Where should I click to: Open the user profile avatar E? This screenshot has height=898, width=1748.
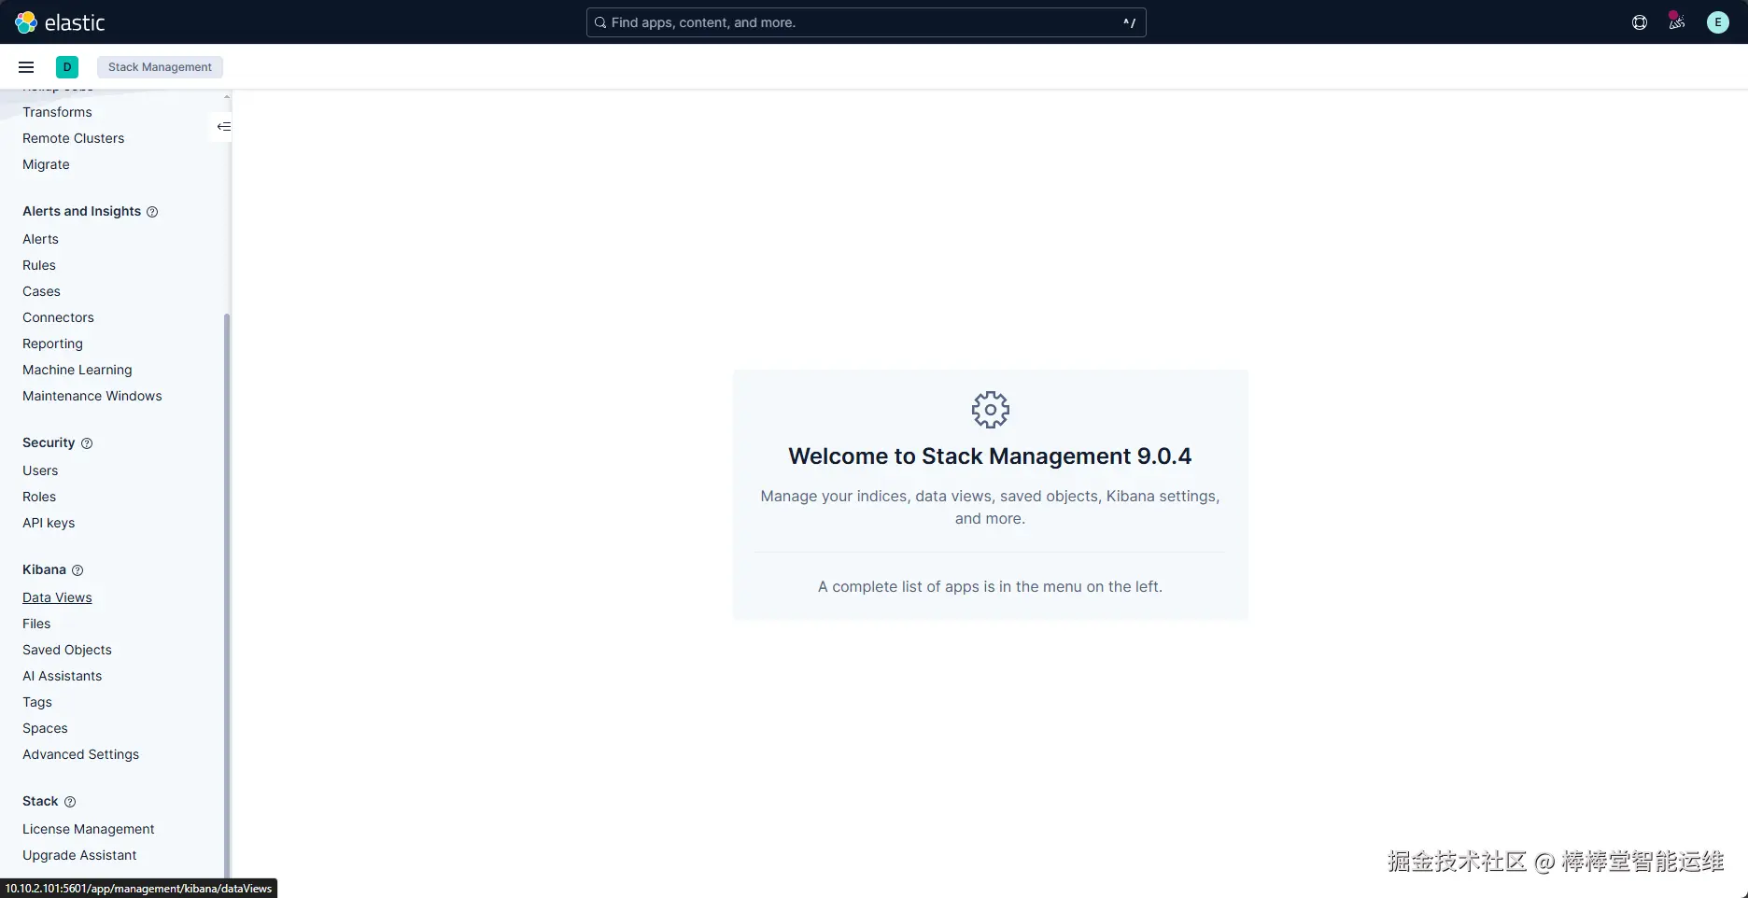1718,22
